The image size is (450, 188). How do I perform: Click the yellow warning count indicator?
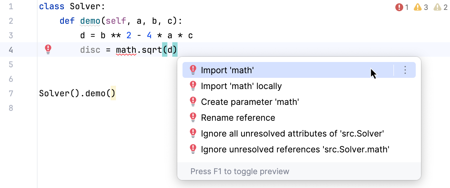tap(421, 7)
